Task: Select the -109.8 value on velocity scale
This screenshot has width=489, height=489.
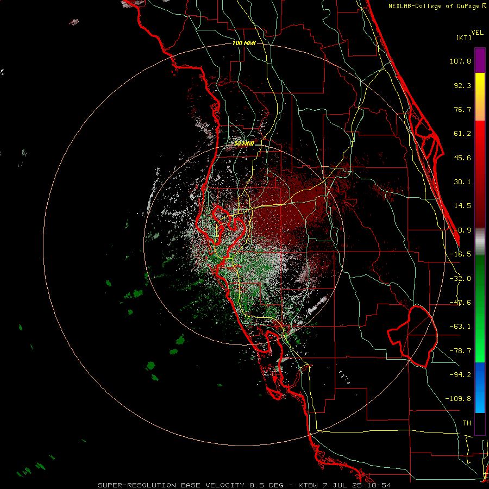Action: pos(458,399)
